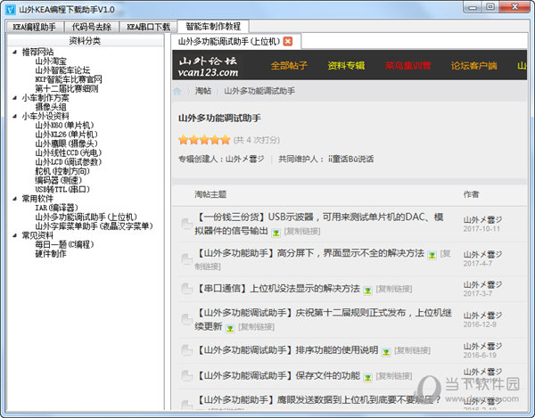This screenshot has height=418, width=535.
Task: Click the co-maintainer ii童话Bü说话 link
Action: (350, 159)
